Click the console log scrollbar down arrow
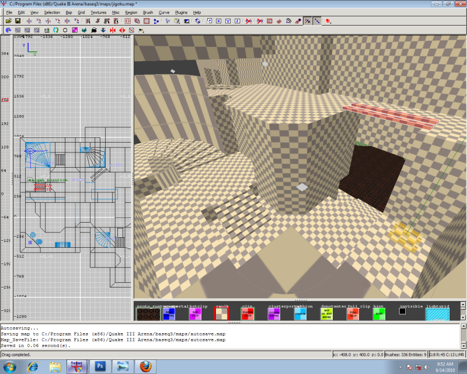Image resolution: width=467 pixels, height=374 pixels. pos(463,346)
